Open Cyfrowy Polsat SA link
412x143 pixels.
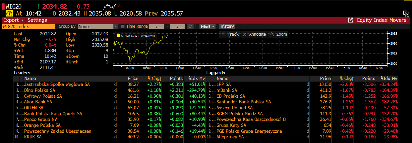[43, 96]
